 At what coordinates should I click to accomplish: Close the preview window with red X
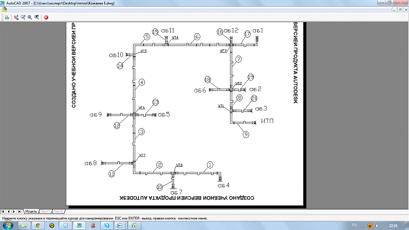(x=46, y=18)
